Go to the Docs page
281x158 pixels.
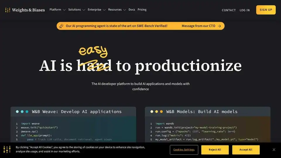pos(132,10)
